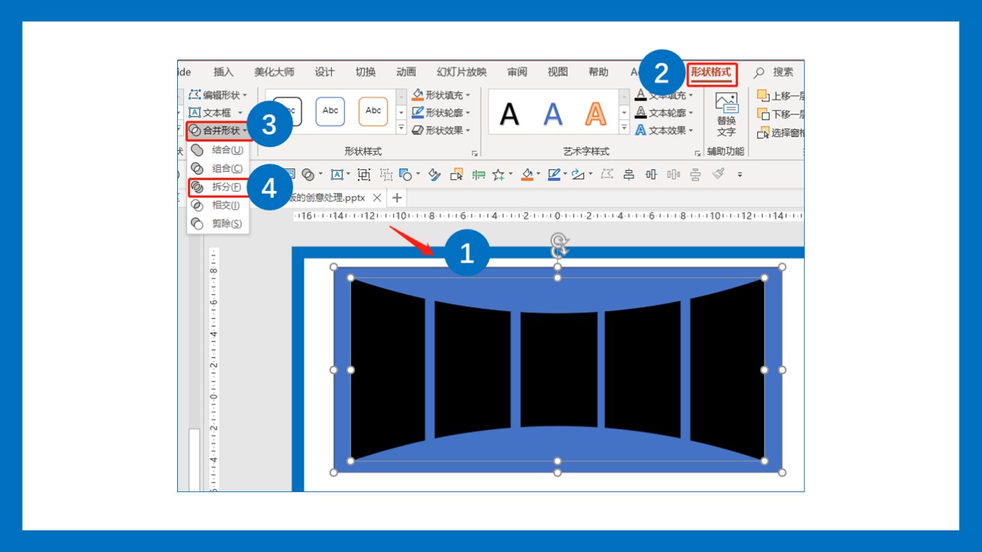Expand the shape styles gallery more button
The height and width of the screenshot is (552, 982).
click(401, 128)
